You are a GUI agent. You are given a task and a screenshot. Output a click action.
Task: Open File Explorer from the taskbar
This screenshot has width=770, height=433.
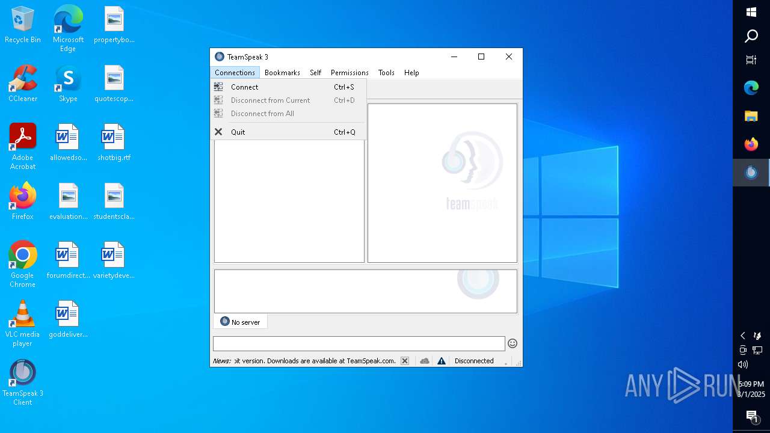(x=751, y=116)
